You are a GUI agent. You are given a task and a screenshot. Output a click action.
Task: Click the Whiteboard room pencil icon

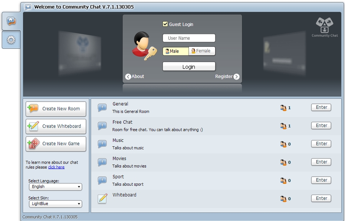(x=102, y=198)
